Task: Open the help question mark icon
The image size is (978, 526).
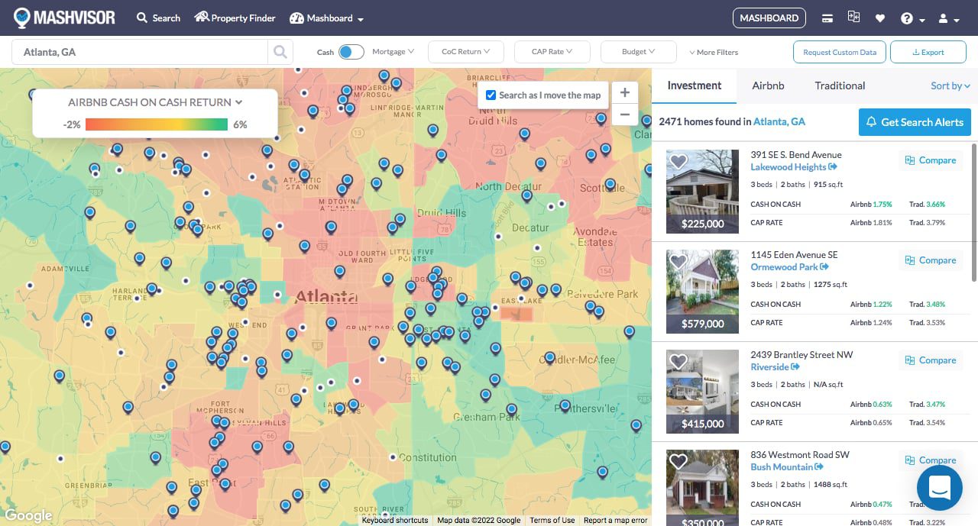Action: coord(908,18)
